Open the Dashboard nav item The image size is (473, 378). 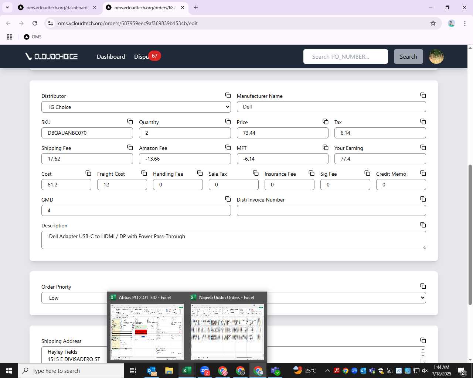click(111, 56)
